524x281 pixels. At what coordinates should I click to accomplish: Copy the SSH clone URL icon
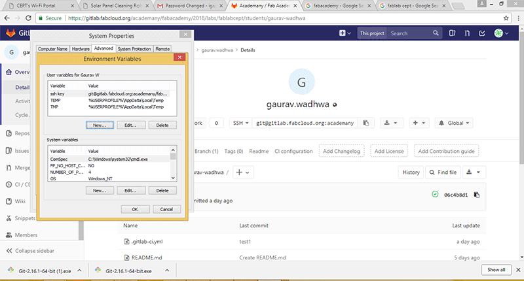pyautogui.click(x=366, y=123)
